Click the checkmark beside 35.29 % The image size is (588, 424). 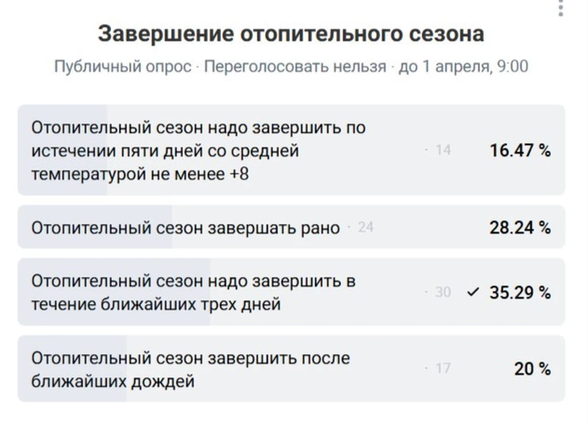click(x=472, y=292)
